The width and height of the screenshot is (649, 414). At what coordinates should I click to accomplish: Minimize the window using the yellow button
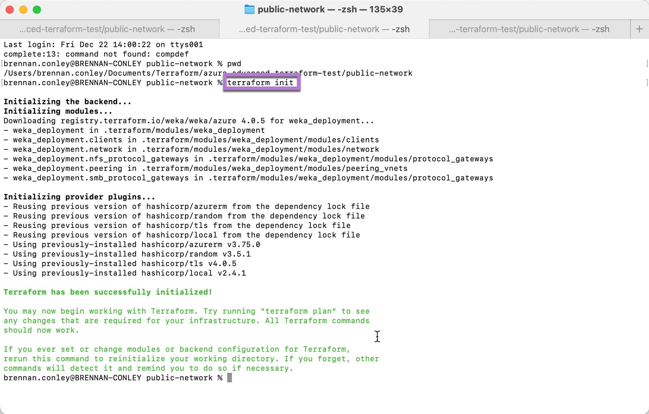23,10
